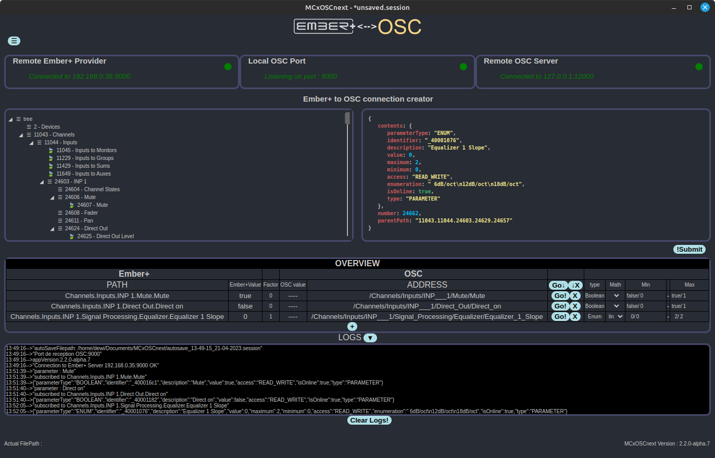Collapse the 24606 - Mute node

coord(52,198)
